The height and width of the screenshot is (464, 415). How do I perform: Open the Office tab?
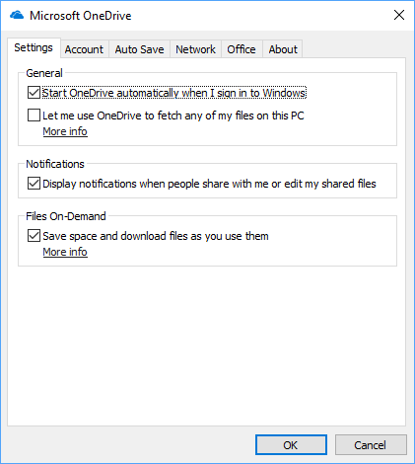tap(242, 49)
